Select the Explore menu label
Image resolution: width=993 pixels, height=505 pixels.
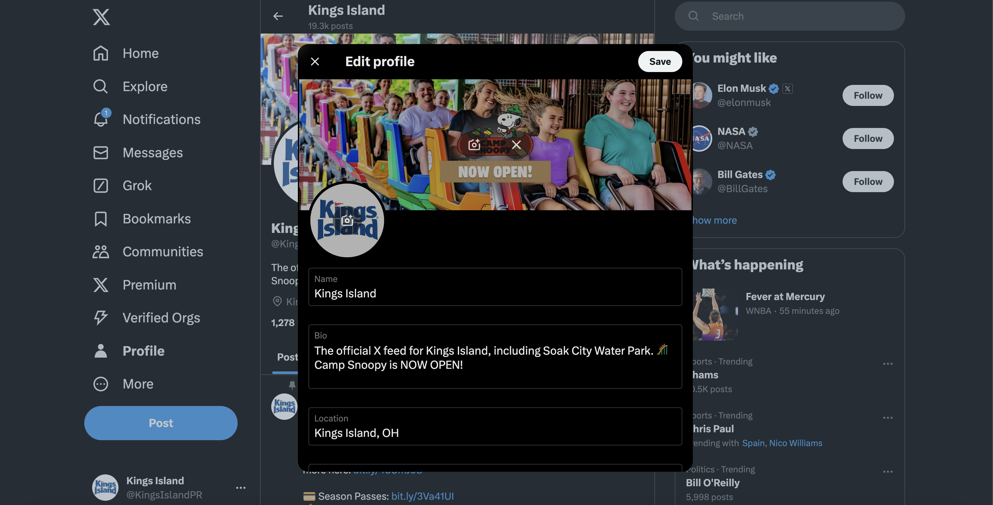[x=145, y=86]
